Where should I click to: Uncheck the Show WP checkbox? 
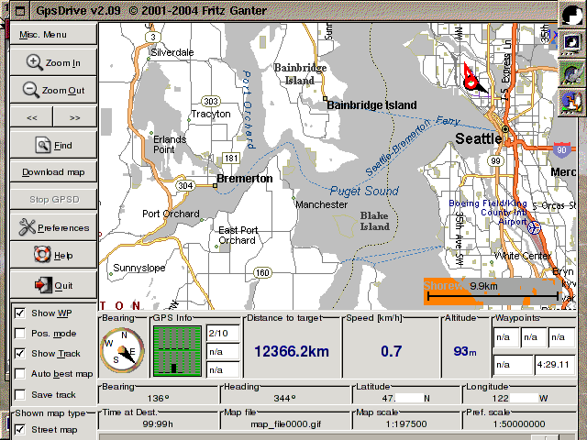click(x=20, y=313)
